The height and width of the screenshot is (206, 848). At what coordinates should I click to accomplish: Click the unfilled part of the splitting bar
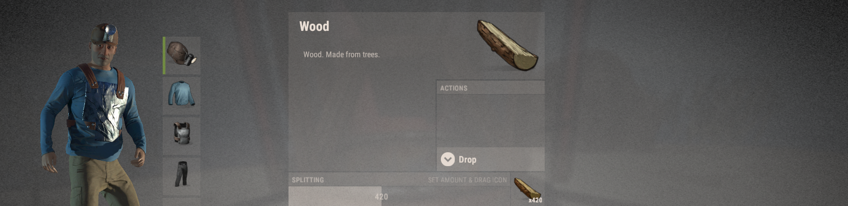(446, 197)
